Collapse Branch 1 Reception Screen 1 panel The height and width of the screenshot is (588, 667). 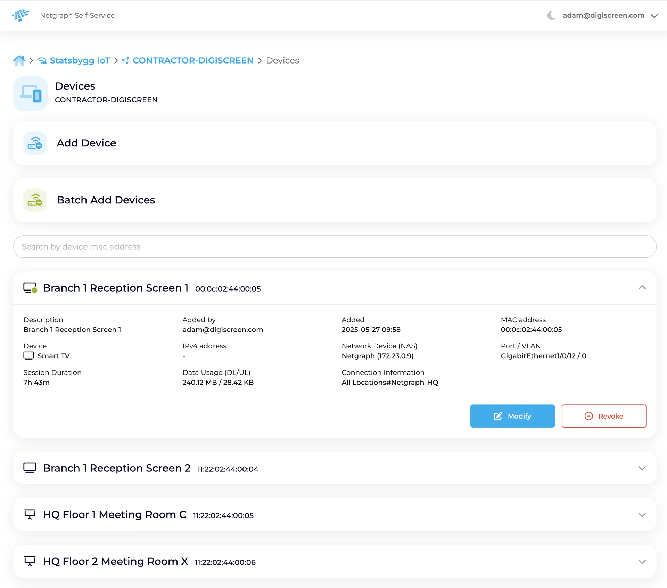(642, 288)
